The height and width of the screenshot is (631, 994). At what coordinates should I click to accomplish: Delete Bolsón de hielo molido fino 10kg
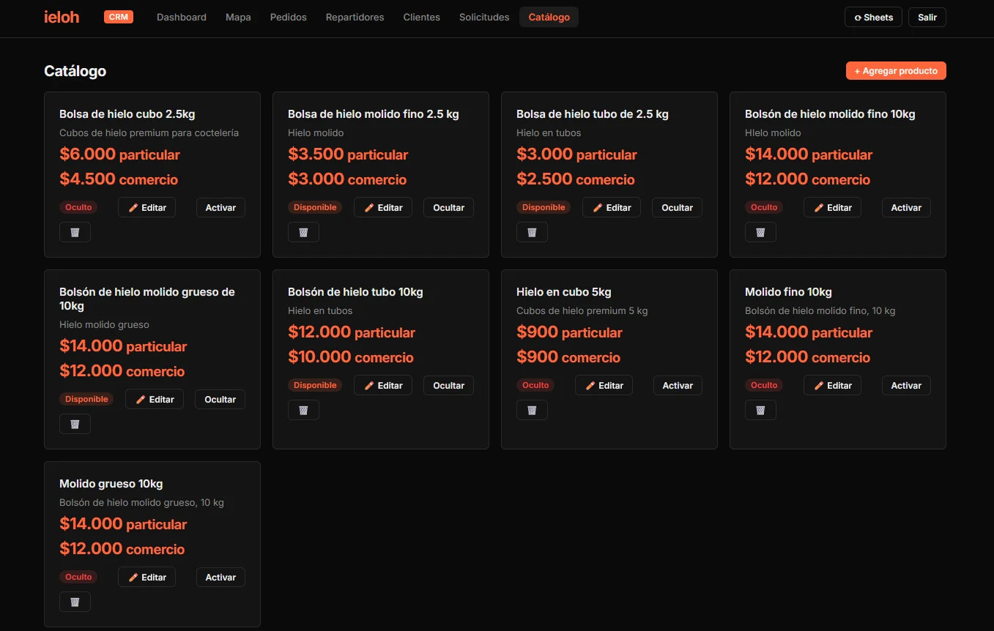point(760,232)
